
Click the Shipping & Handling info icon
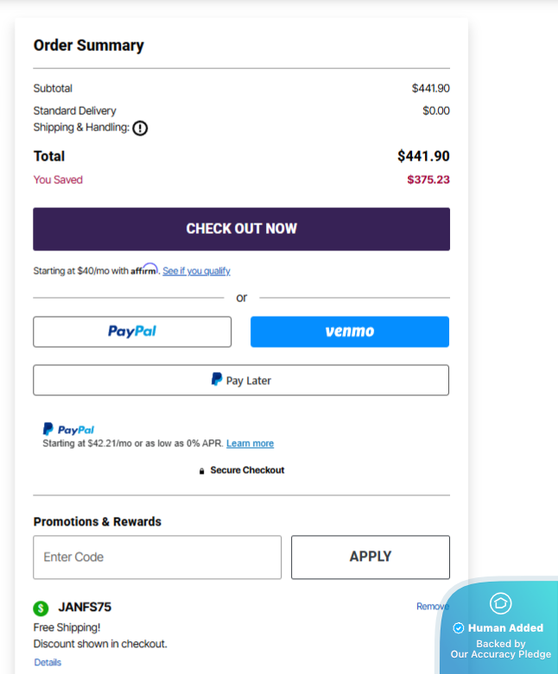[140, 128]
